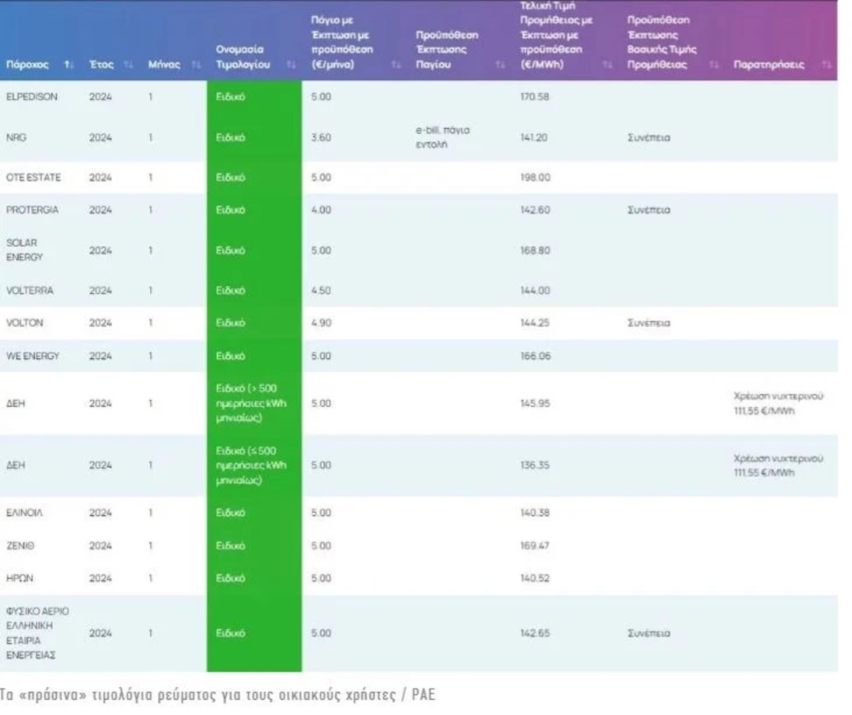Select the ΕΛΙΝΟΙΛ provider cell
The image size is (852, 715).
coord(25,513)
